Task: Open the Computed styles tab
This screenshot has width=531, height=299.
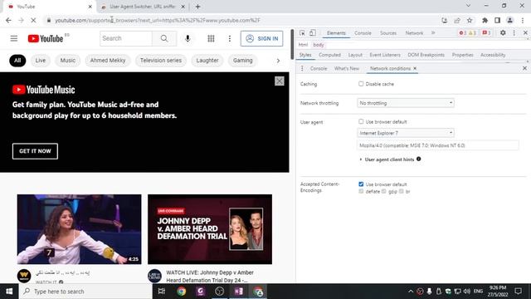Action: click(x=329, y=55)
